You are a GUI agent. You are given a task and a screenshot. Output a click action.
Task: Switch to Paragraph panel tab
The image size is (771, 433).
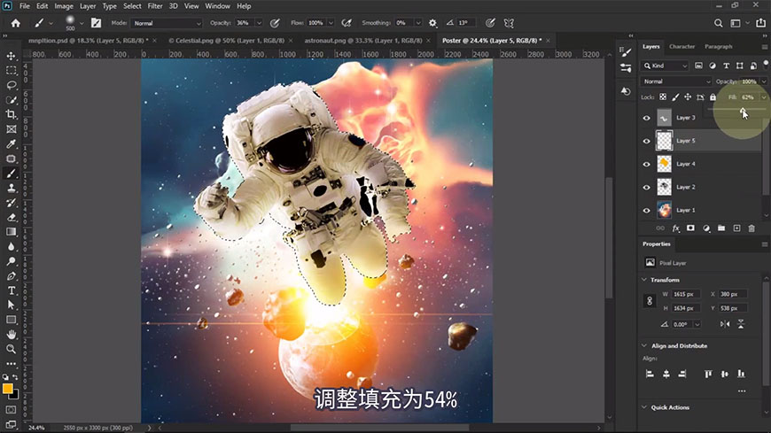coord(719,47)
